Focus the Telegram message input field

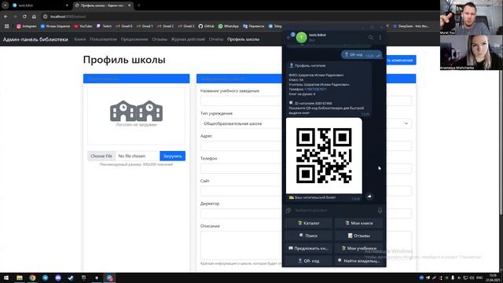tap(333, 211)
